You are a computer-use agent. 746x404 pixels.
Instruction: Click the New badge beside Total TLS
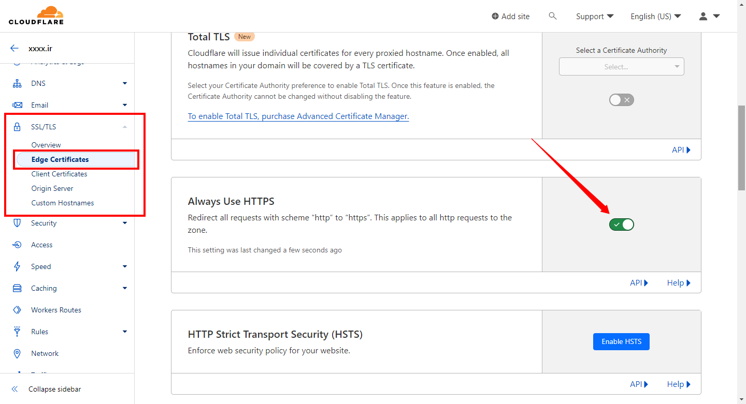coord(245,37)
